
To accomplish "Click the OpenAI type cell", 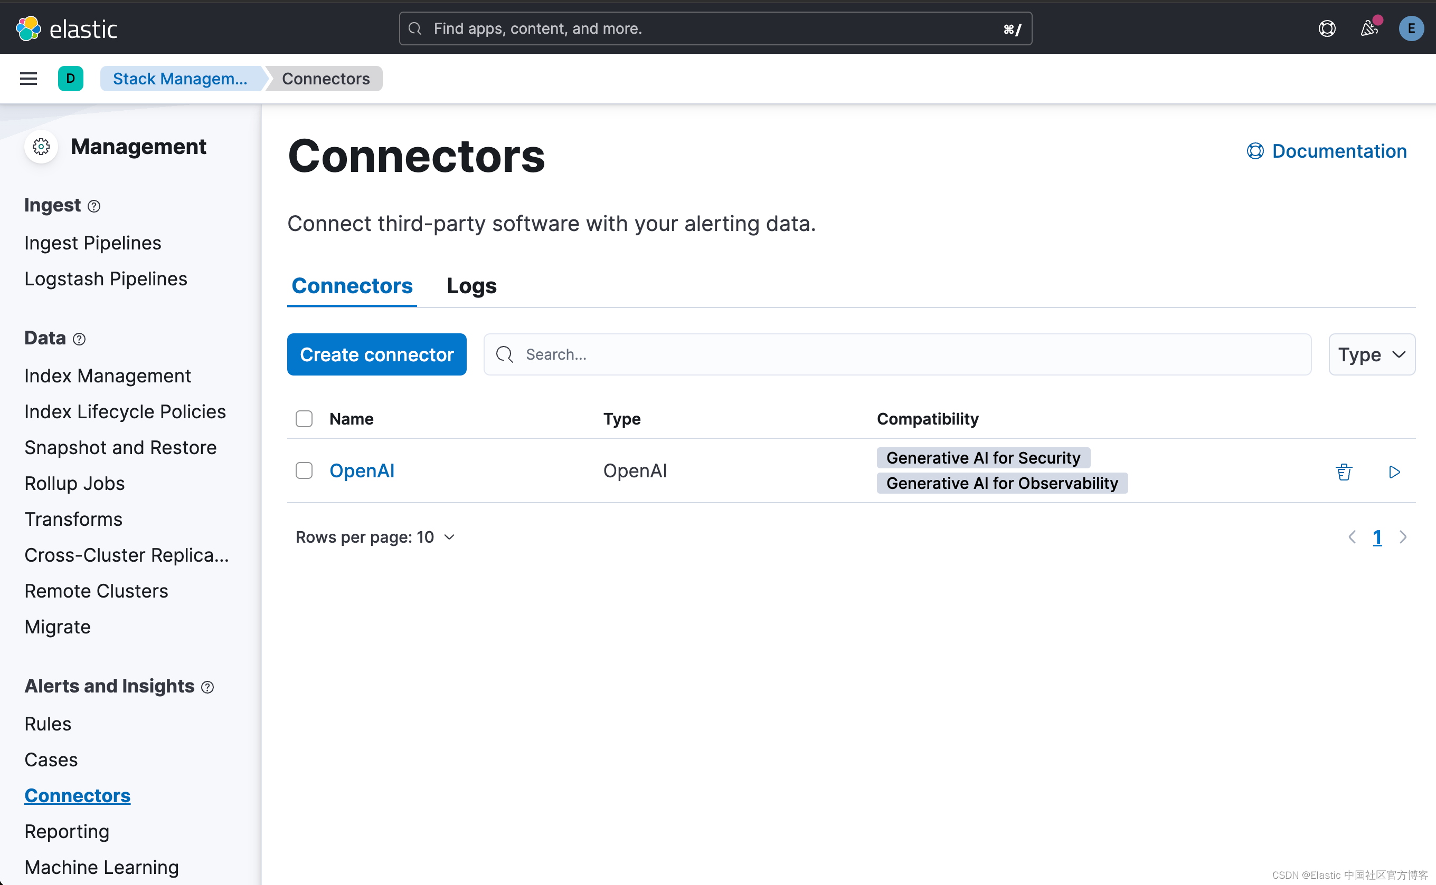I will click(635, 470).
